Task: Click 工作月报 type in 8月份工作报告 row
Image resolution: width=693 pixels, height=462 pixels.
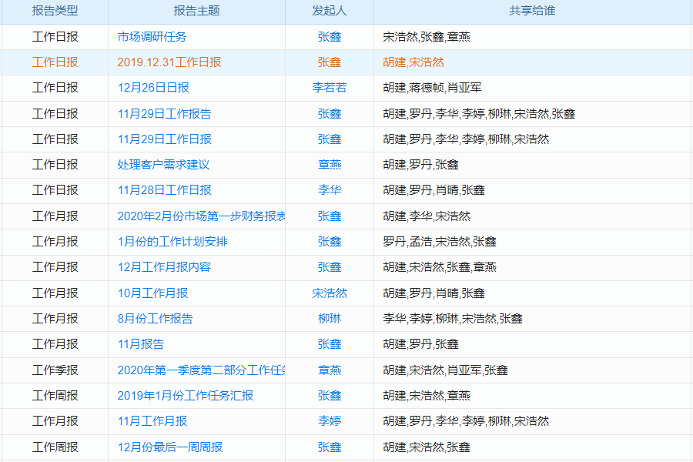Action: coord(55,319)
